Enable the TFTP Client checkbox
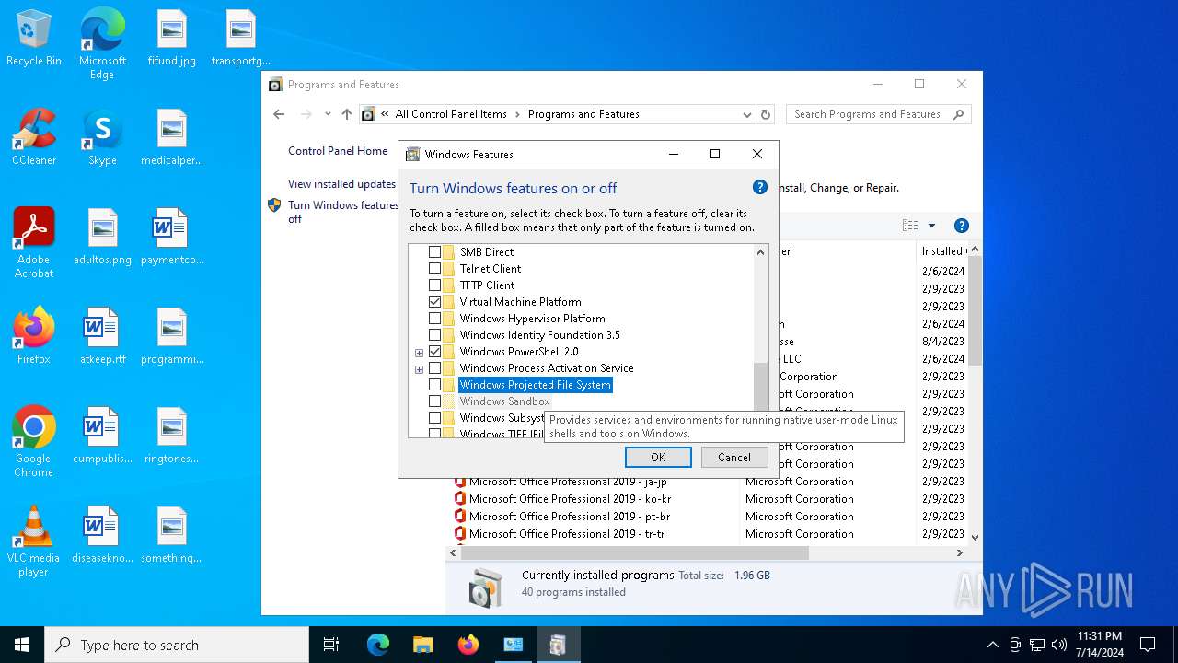This screenshot has height=663, width=1178. tap(434, 285)
